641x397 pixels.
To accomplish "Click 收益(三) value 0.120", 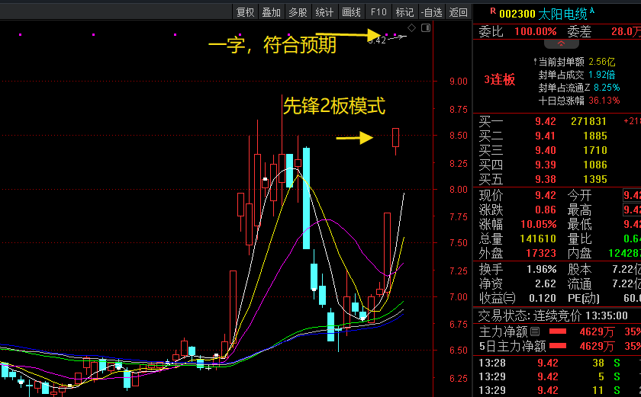I will 542,298.
